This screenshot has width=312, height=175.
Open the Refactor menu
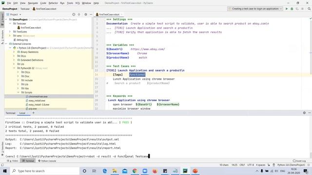click(53, 3)
